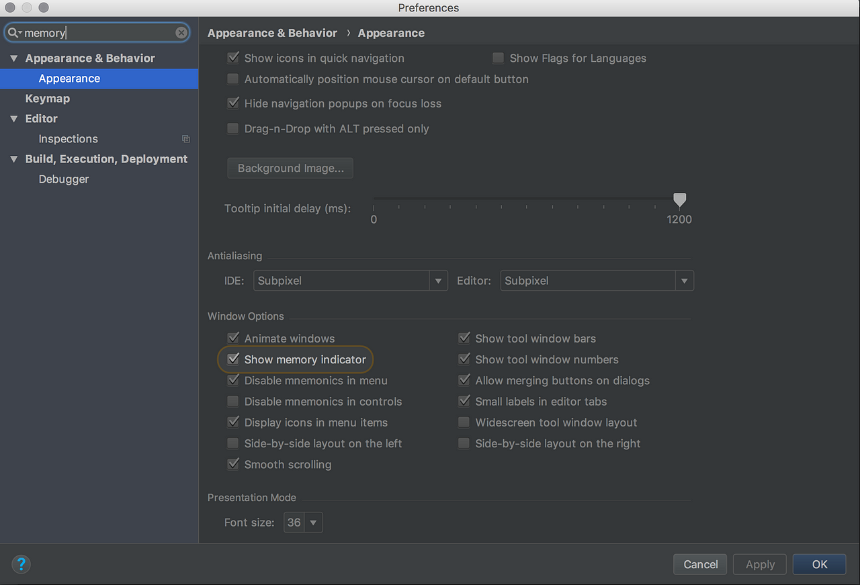Click the copy icon beside Inspections
This screenshot has height=585, width=860.
(186, 139)
